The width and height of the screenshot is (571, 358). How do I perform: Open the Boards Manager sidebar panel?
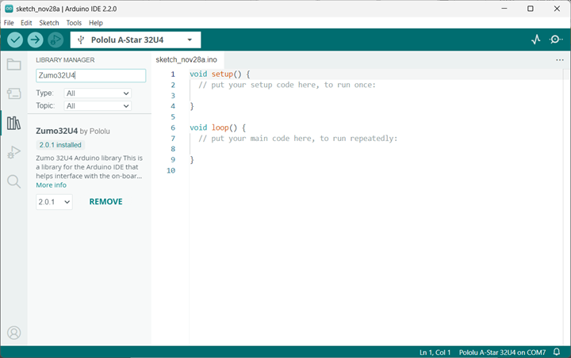coord(13,93)
